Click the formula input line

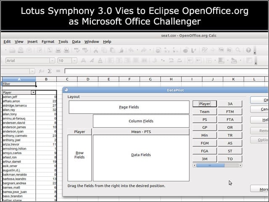pos(166,71)
